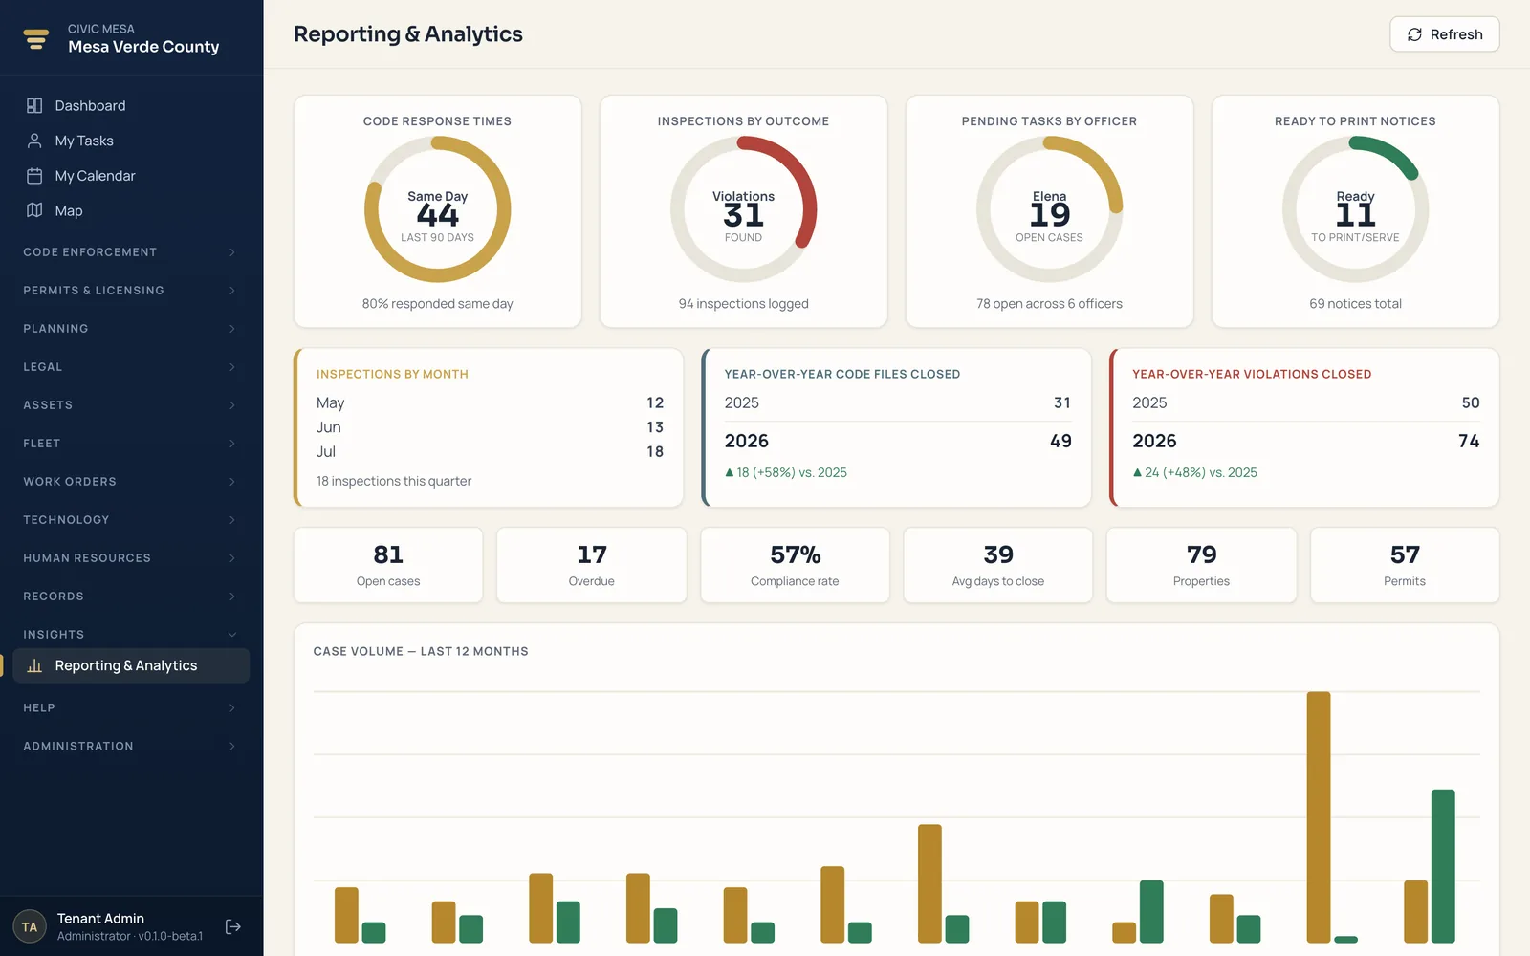Click the Jul row showing 18 inspections
Viewport: 1530px width, 956px height.
(x=490, y=452)
